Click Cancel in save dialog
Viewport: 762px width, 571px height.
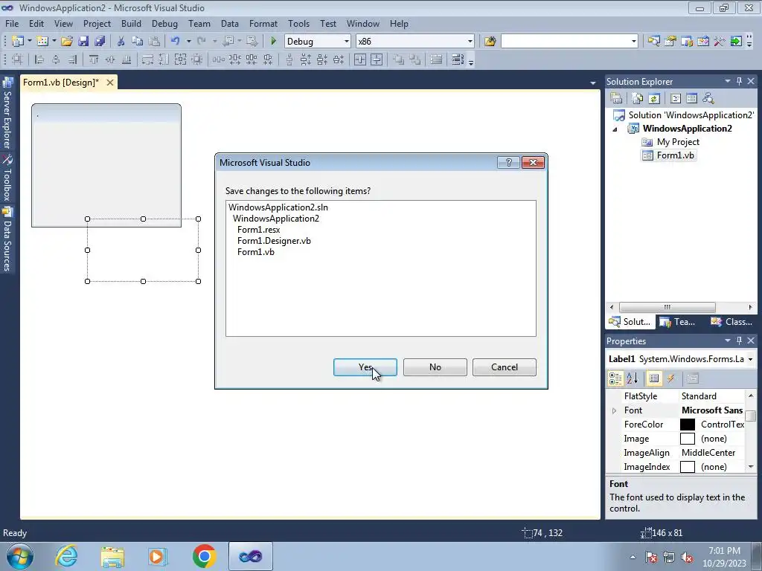[504, 367]
